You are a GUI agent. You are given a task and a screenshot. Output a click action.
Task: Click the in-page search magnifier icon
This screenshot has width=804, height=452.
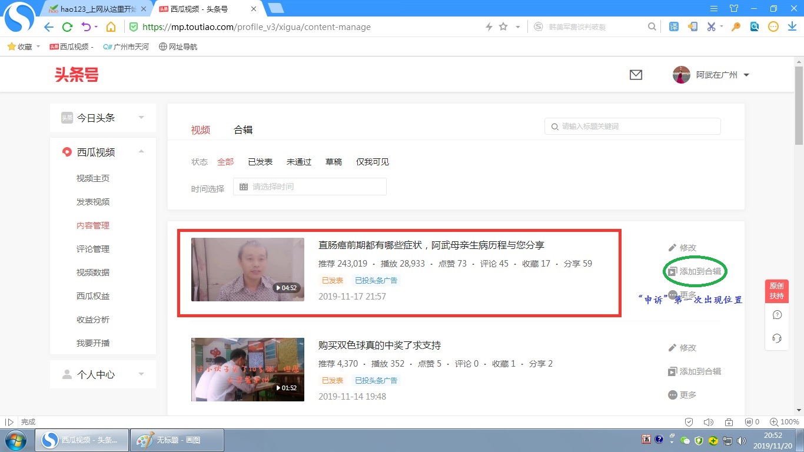[x=652, y=26]
